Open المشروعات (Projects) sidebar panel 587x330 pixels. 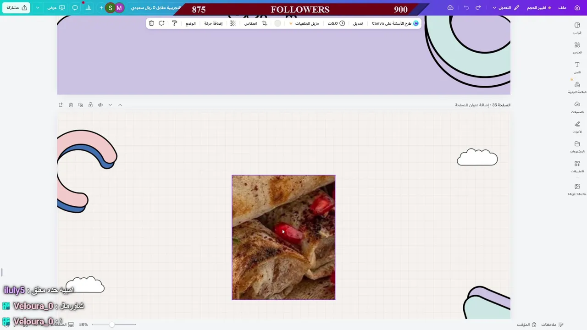click(577, 147)
